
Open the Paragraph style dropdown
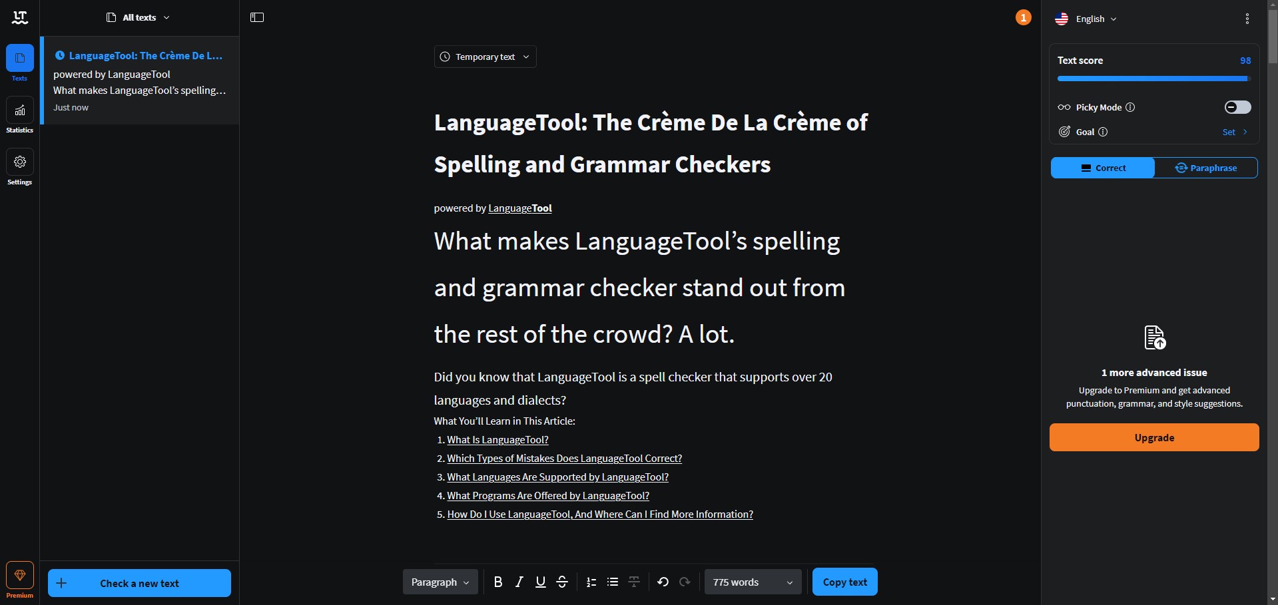tap(440, 582)
